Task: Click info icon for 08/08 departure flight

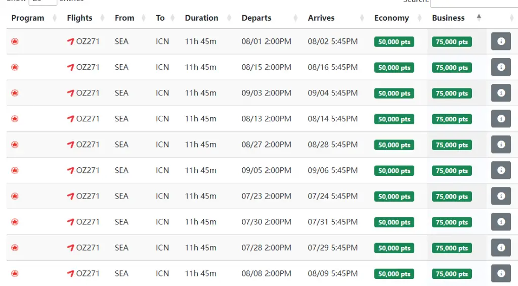Action: tap(501, 273)
